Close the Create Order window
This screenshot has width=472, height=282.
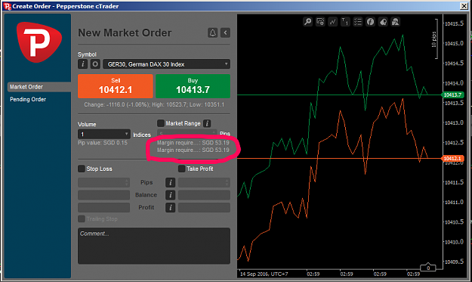(464, 6)
